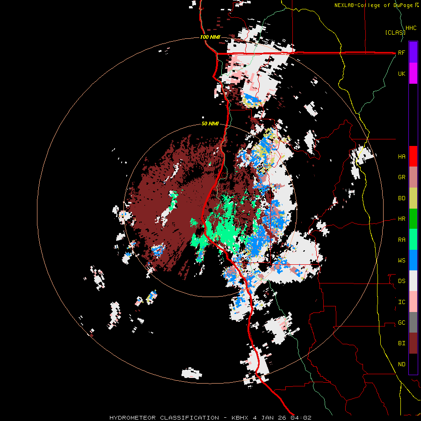Click the red HA legend swatch
Image resolution: width=421 pixels, height=421 pixels.
tap(413, 156)
